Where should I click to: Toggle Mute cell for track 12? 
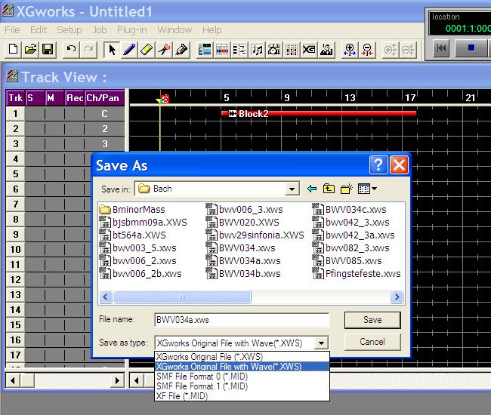[x=54, y=280]
